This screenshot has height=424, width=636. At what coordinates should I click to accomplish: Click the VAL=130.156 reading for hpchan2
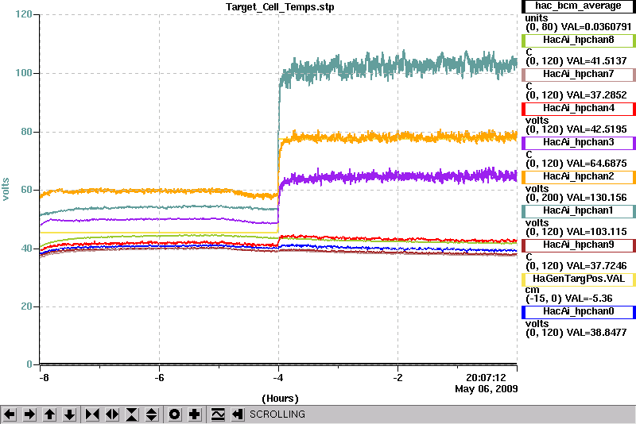pos(597,198)
